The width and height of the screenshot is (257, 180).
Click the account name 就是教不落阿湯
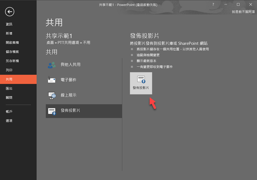243,12
